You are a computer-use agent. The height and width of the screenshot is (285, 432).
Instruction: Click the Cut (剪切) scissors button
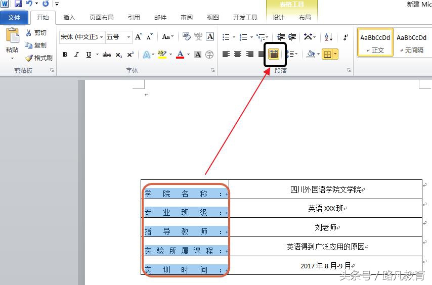tap(36, 33)
